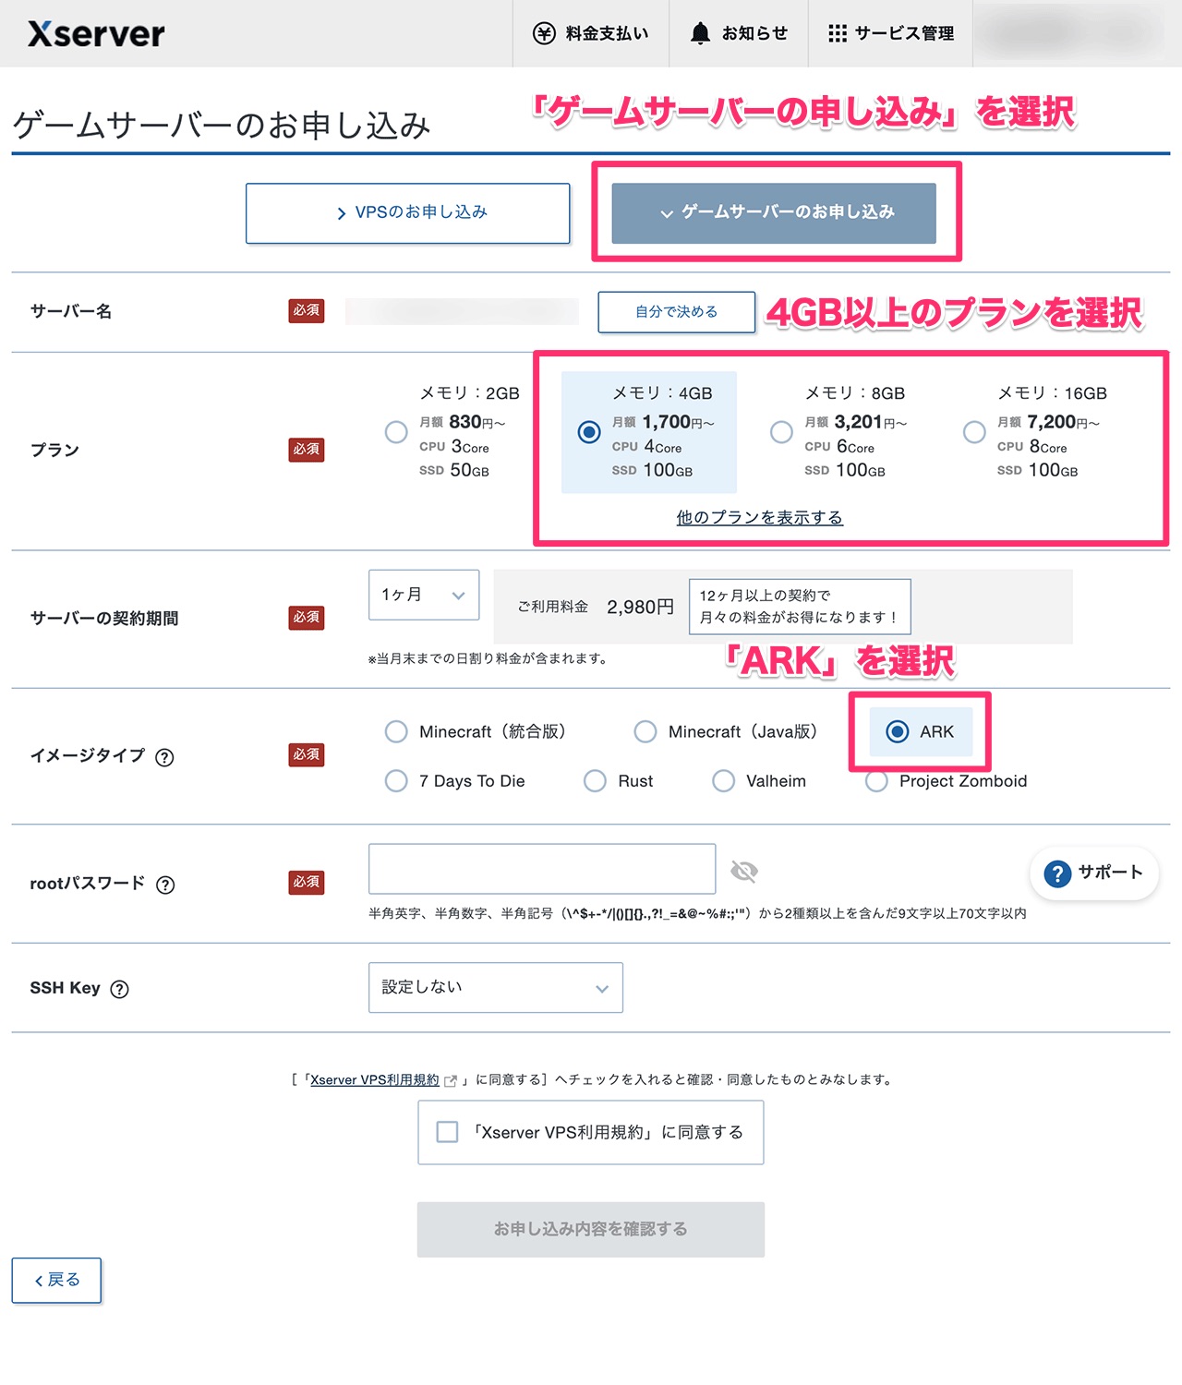
Task: Click the notification bell icon
Action: (701, 33)
